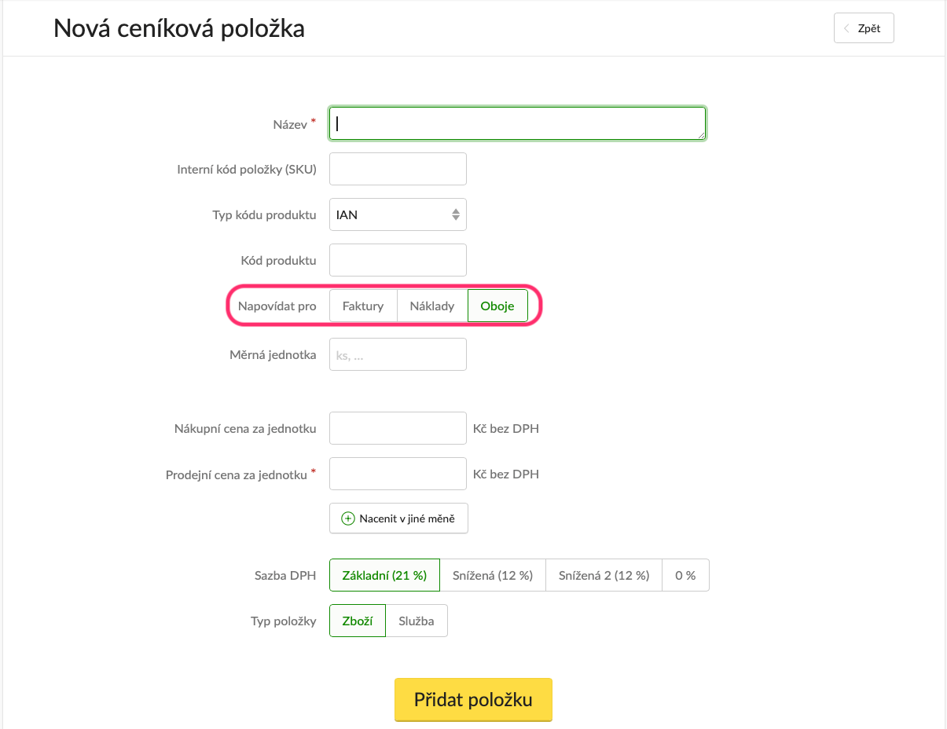Click the Zpět back button
Viewport: 947px width, 729px height.
pos(864,28)
